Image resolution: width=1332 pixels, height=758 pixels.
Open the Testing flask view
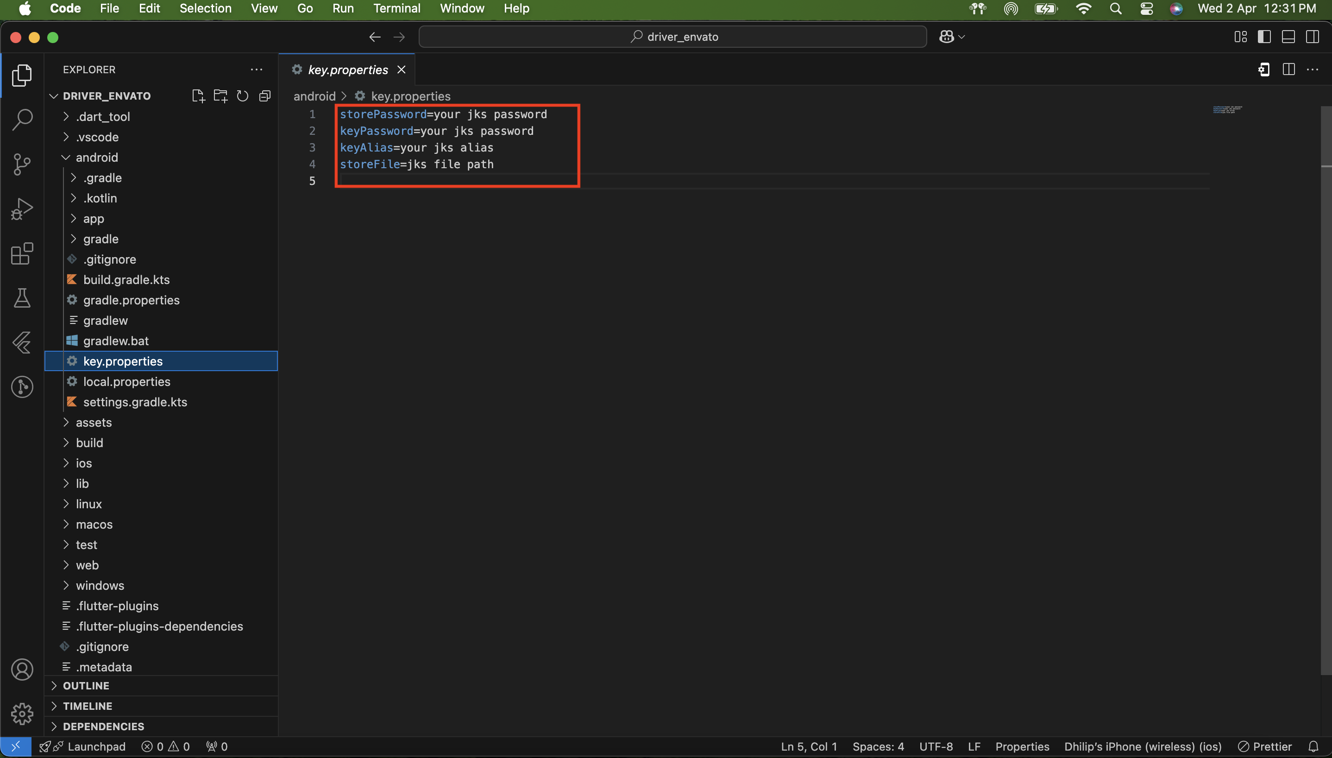22,298
